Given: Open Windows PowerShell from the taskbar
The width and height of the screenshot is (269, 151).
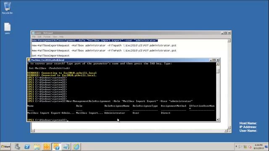Looking at the screenshot, I should 27,147.
